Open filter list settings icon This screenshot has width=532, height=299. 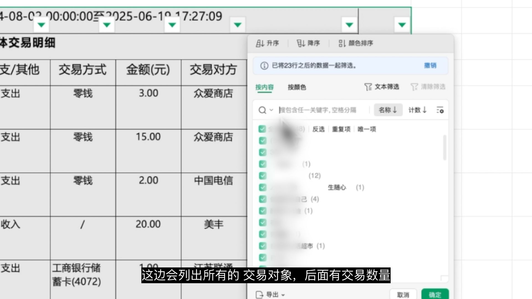pos(440,110)
